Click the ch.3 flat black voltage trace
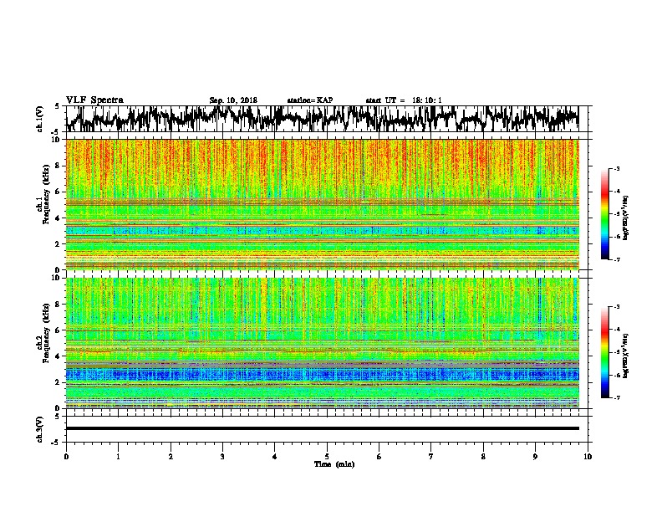Viewport: 662px width, 512px height. coord(322,428)
